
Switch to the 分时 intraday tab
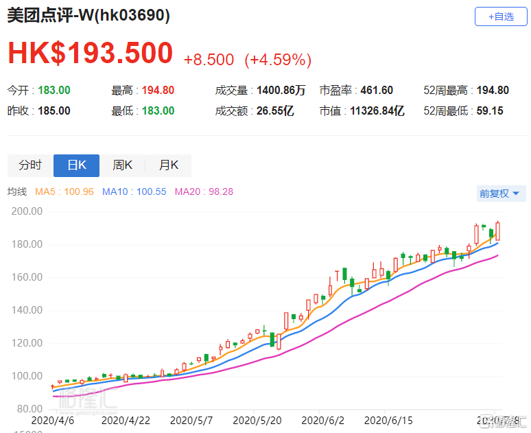click(30, 165)
